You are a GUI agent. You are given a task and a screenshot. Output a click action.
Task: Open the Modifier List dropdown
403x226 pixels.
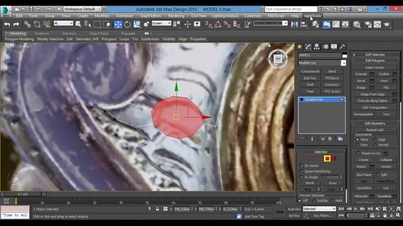tap(322, 63)
